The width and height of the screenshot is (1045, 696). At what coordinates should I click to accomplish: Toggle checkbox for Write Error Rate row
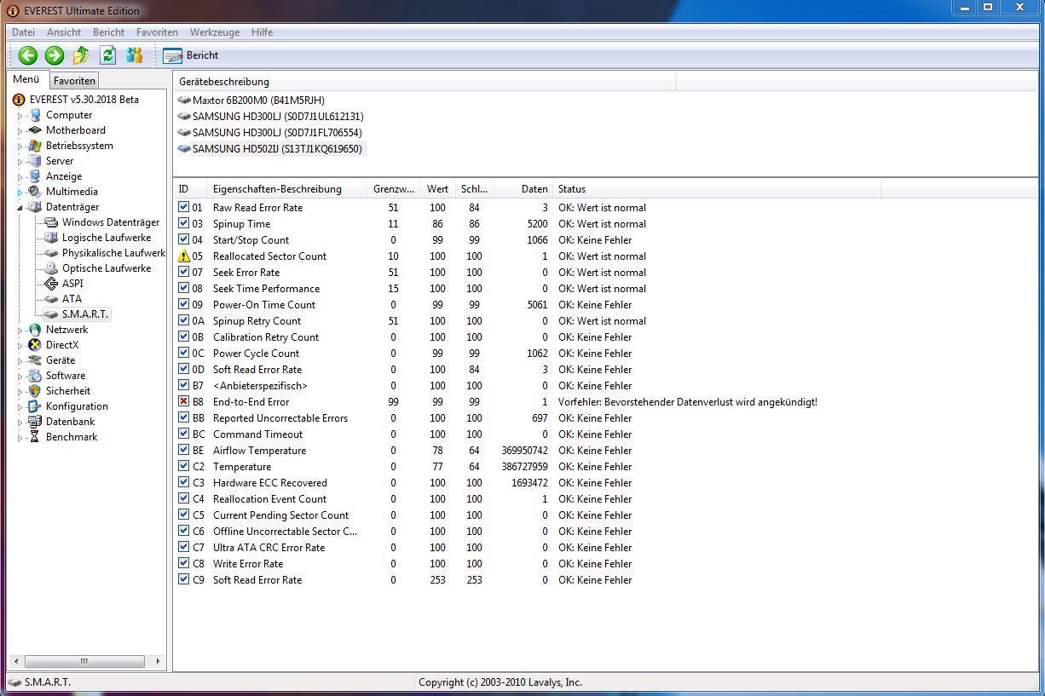click(183, 564)
